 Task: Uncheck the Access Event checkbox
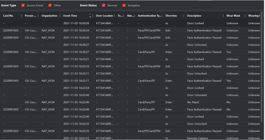point(23,5)
